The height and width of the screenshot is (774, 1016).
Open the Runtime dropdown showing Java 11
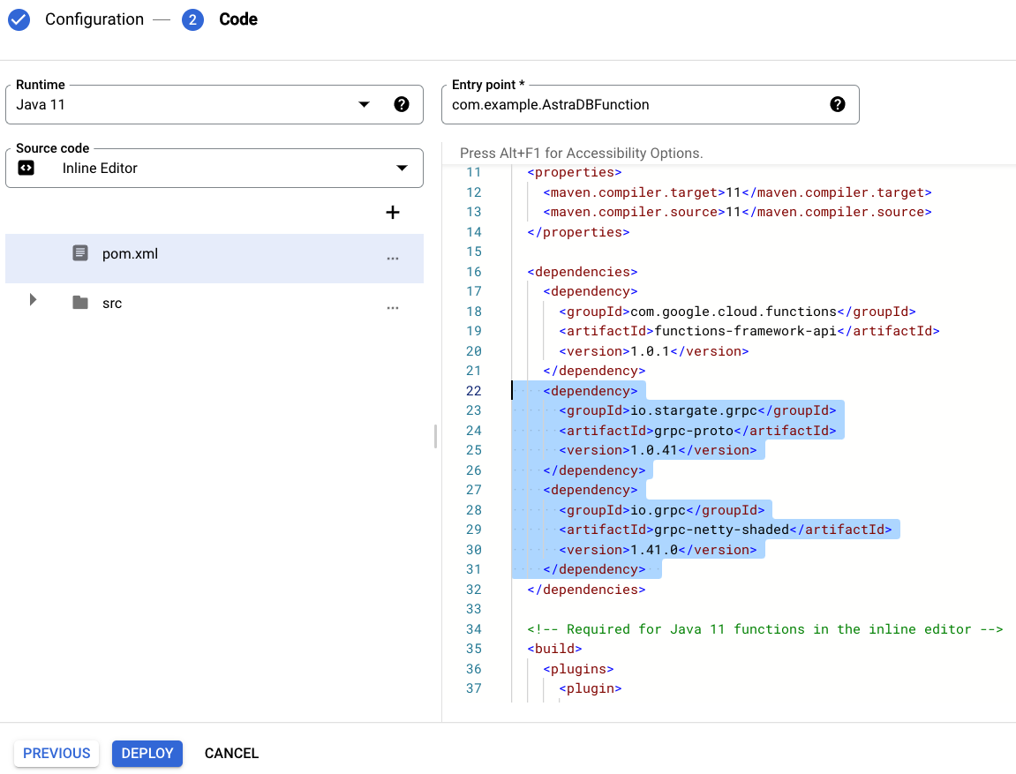(x=214, y=104)
